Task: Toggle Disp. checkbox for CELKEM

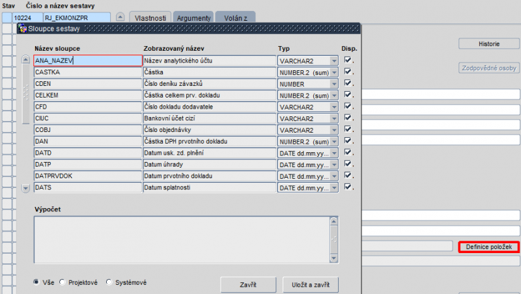Action: pyautogui.click(x=348, y=94)
